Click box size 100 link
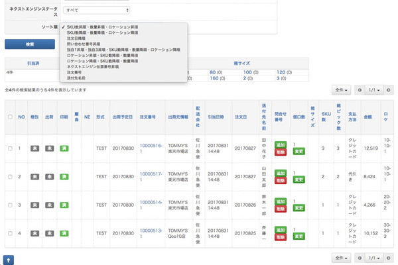398x265 pixels. (x=247, y=72)
